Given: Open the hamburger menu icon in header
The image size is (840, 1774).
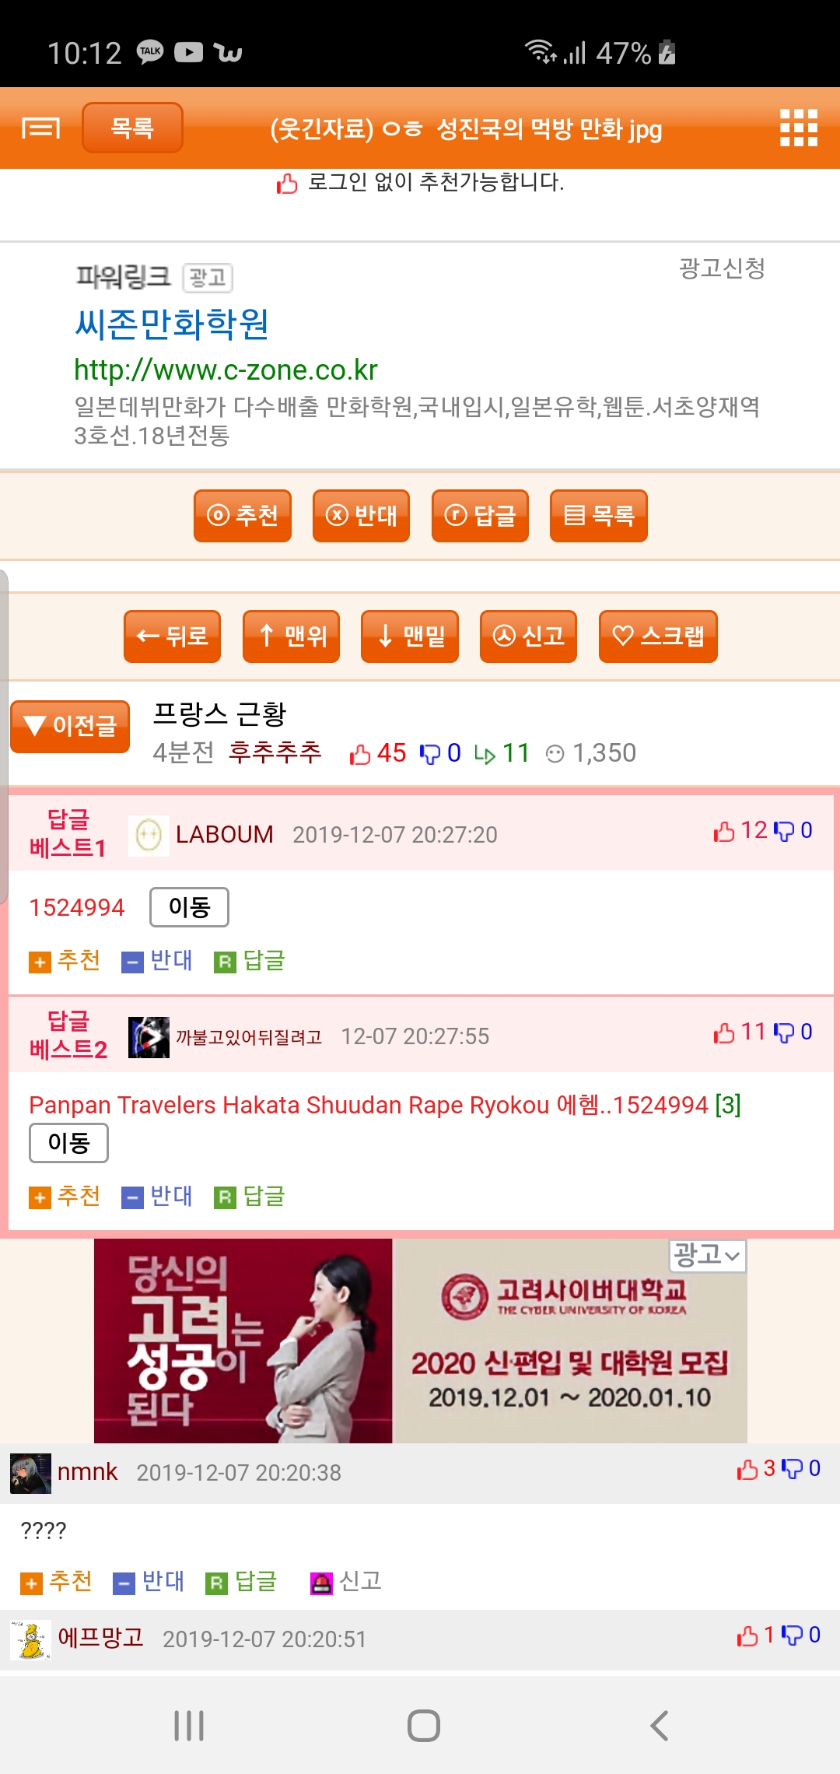Looking at the screenshot, I should point(40,128).
